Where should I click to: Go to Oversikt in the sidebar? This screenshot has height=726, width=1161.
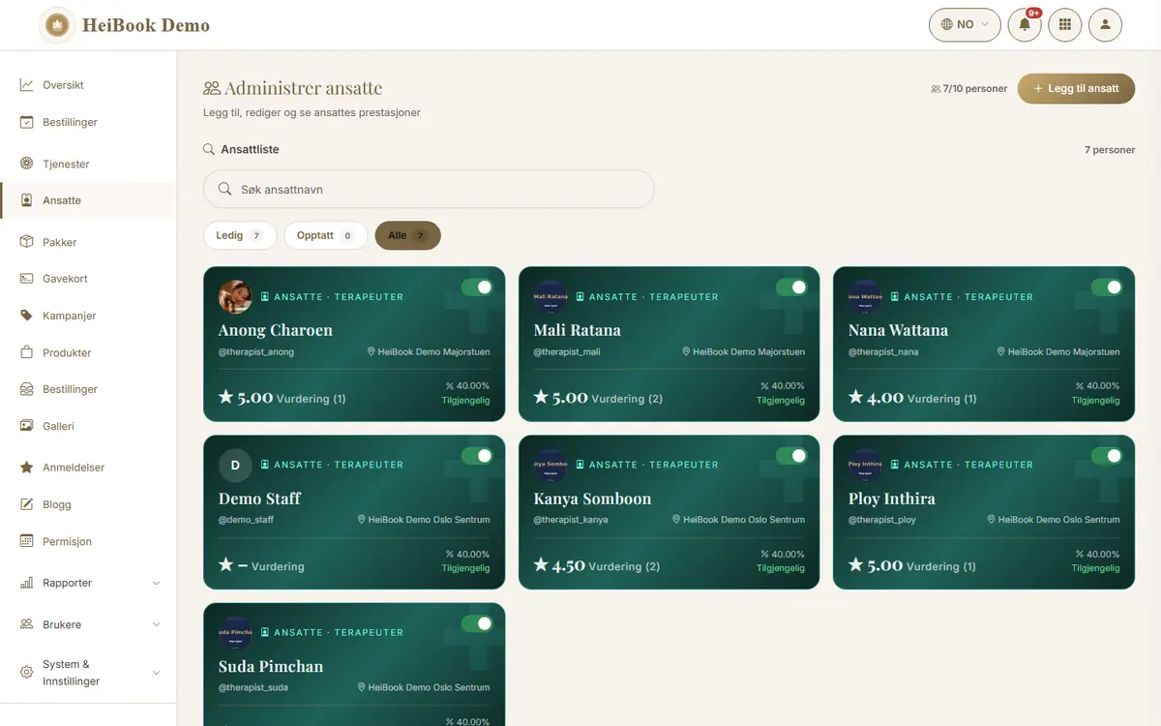click(x=88, y=85)
